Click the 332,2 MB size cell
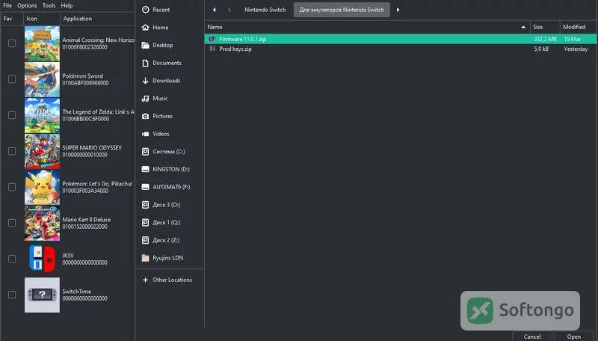This screenshot has height=341, width=598. (x=545, y=39)
